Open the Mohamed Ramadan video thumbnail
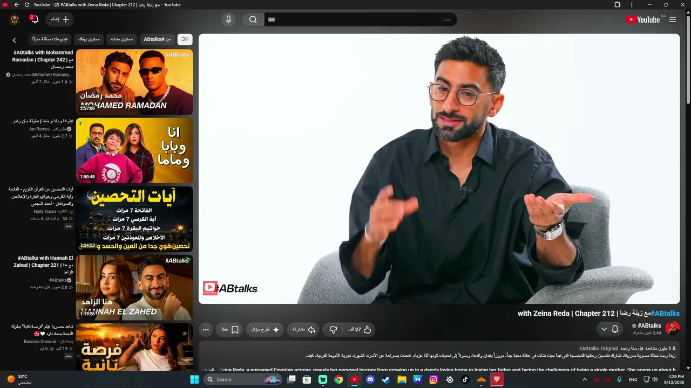 [134, 82]
